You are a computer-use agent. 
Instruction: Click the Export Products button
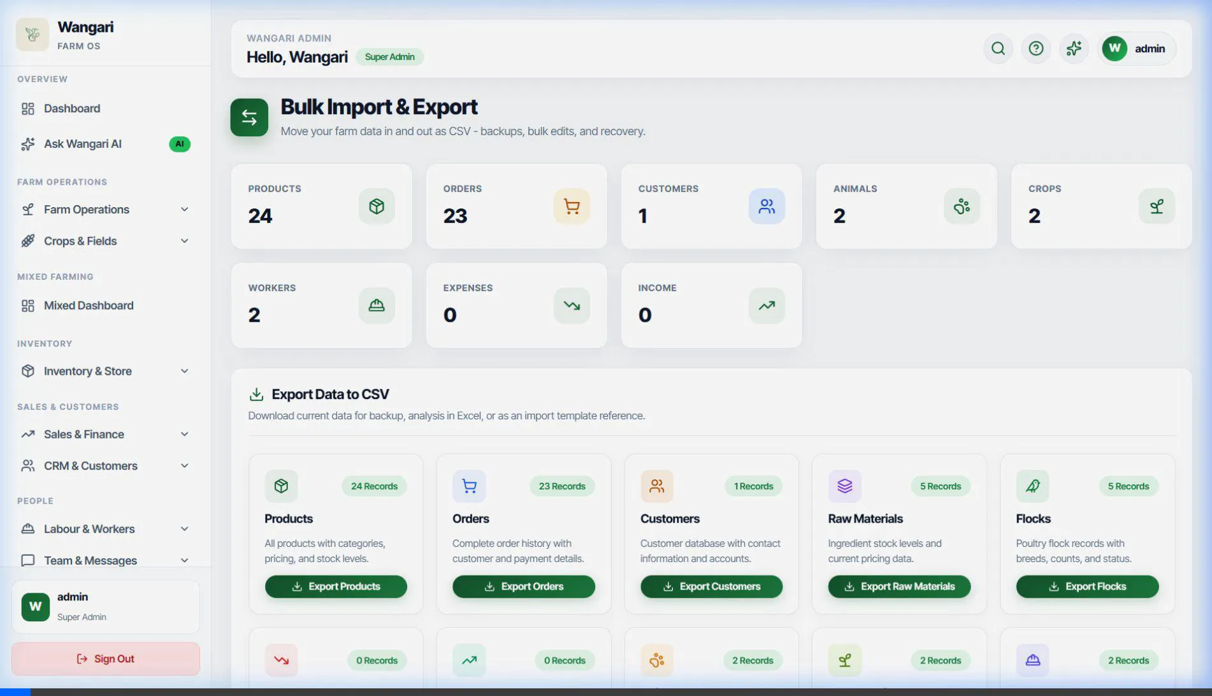[336, 586]
